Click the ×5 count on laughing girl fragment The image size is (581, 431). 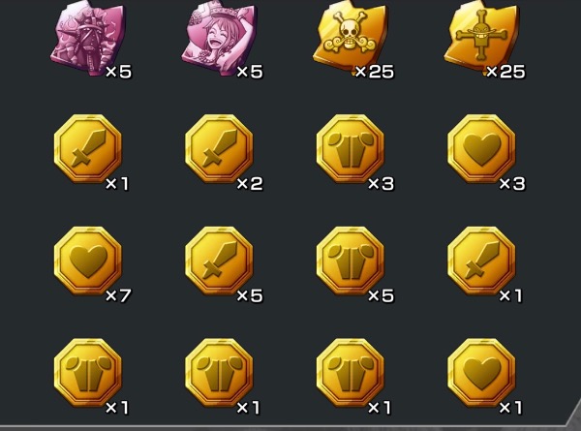[250, 72]
